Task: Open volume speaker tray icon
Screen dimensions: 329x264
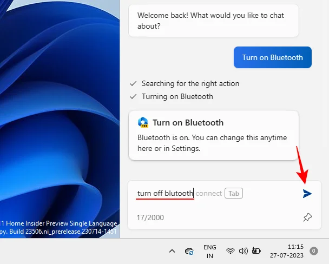Action: click(x=244, y=251)
